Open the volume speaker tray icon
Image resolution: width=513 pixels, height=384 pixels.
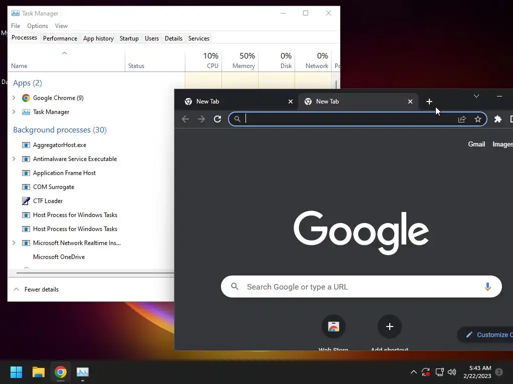click(x=452, y=372)
